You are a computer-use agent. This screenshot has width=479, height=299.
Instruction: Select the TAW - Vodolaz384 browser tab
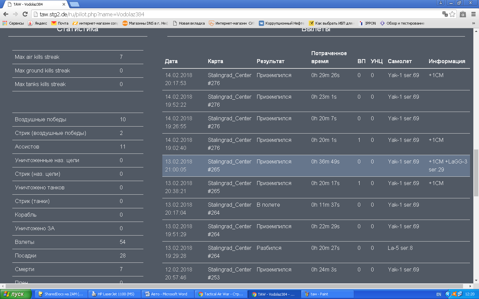(35, 4)
